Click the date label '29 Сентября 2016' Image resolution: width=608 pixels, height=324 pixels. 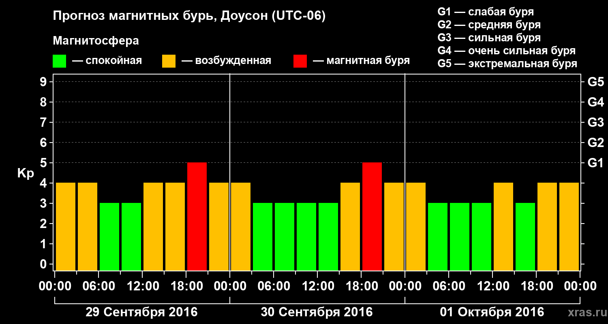click(x=141, y=312)
